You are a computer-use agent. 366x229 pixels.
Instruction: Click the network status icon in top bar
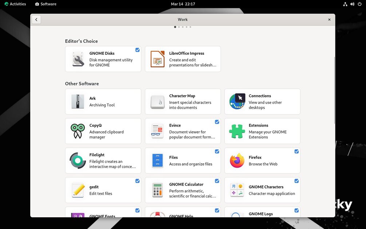(x=345, y=4)
